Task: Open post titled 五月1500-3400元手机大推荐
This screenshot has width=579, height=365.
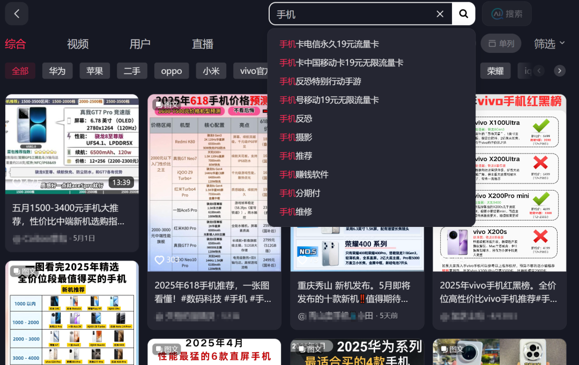Action: (69, 214)
